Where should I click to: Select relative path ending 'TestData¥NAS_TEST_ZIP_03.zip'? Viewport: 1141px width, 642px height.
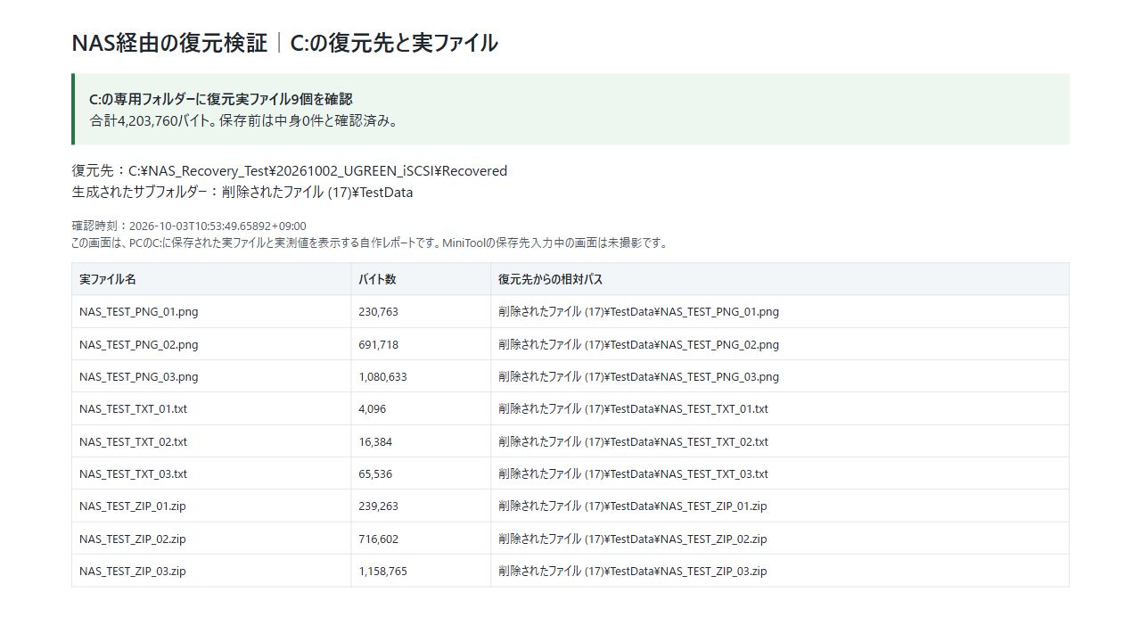(632, 572)
